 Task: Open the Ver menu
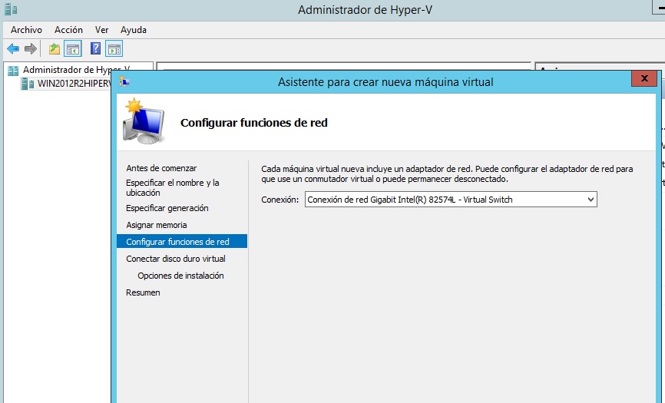pyautogui.click(x=101, y=30)
